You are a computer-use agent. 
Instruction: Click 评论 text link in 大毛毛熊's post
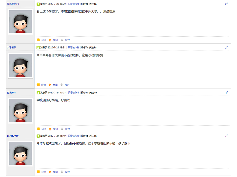pyautogui.click(x=43, y=85)
